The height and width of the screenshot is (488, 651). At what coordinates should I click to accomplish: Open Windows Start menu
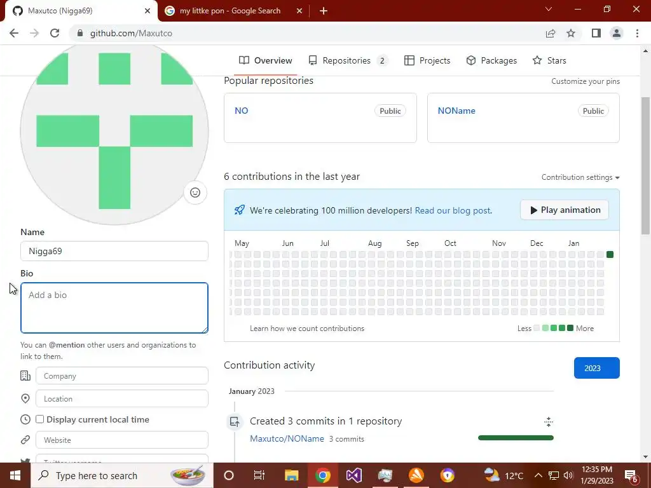15,475
